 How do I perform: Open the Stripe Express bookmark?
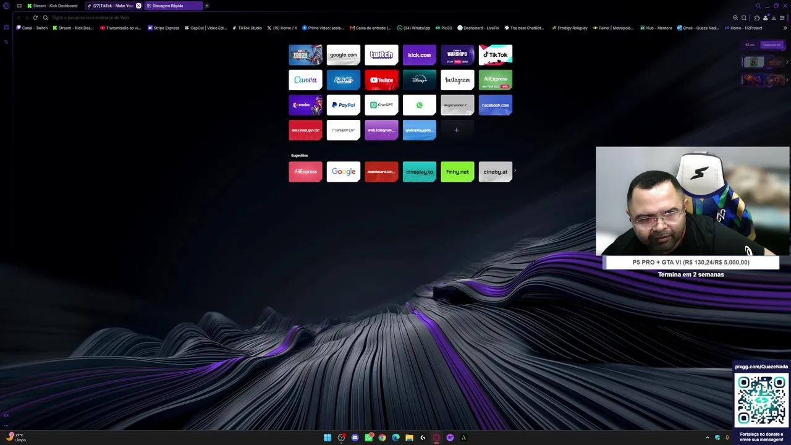tap(164, 28)
